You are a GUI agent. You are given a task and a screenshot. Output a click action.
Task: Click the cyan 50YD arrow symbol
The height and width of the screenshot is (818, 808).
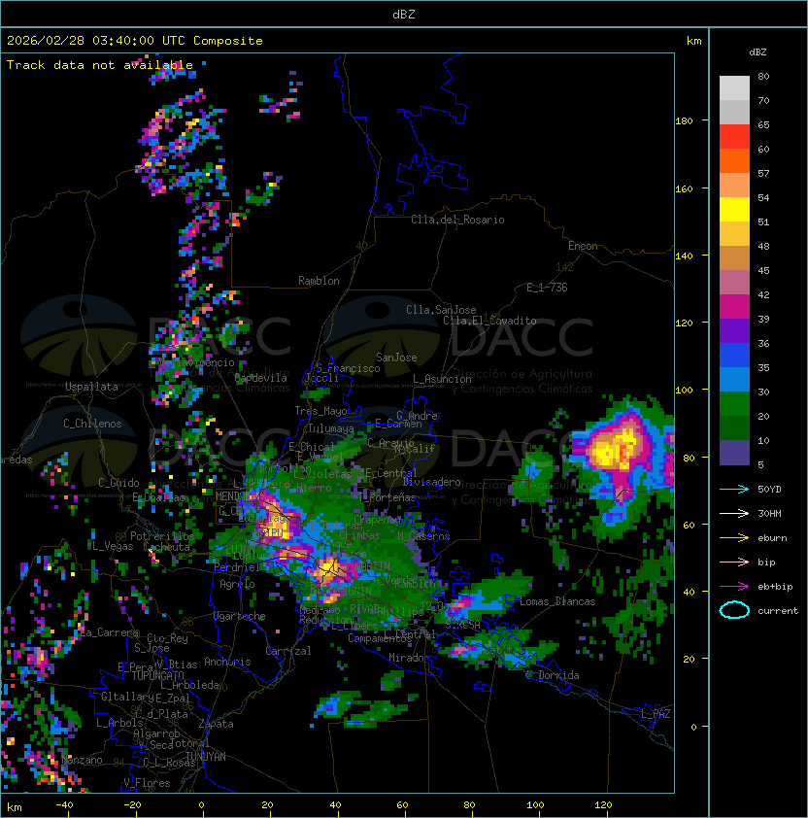click(x=734, y=489)
